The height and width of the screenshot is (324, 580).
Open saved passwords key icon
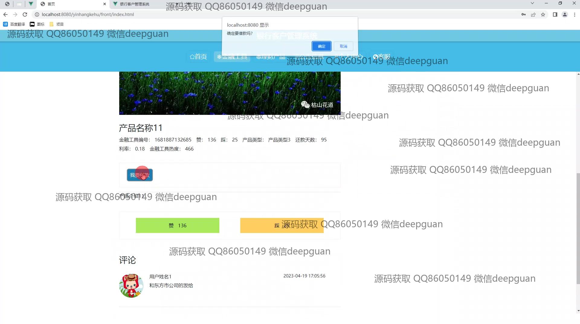coord(524,15)
